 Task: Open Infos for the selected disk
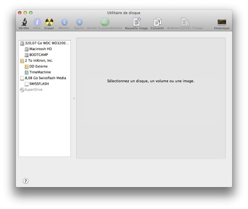coord(37,22)
